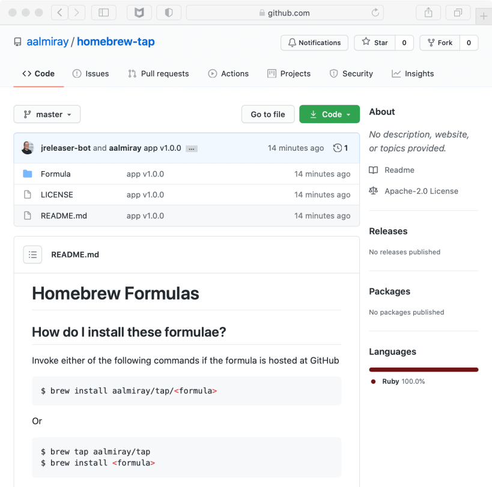Open latest commit message app v1.0.0

162,148
